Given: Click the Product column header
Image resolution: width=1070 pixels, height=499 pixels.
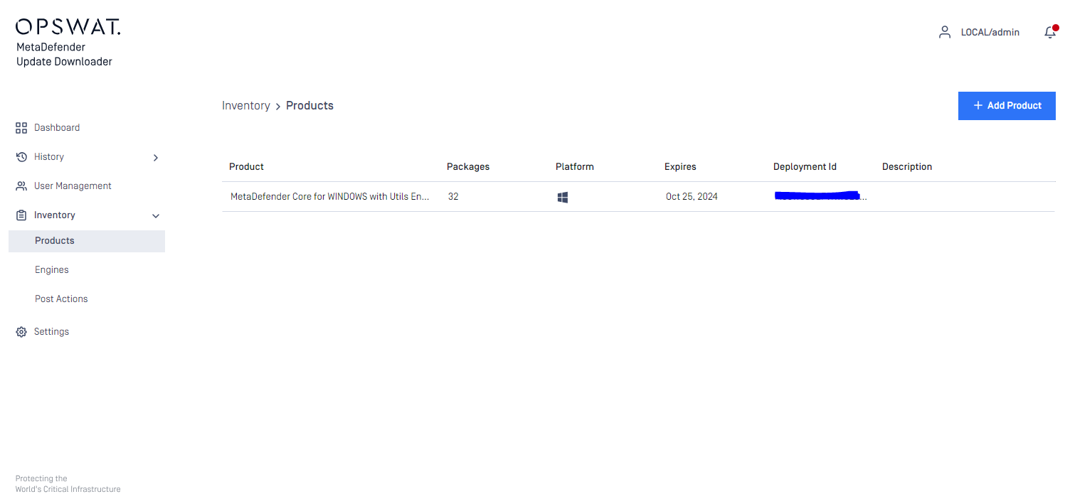Looking at the screenshot, I should [246, 167].
